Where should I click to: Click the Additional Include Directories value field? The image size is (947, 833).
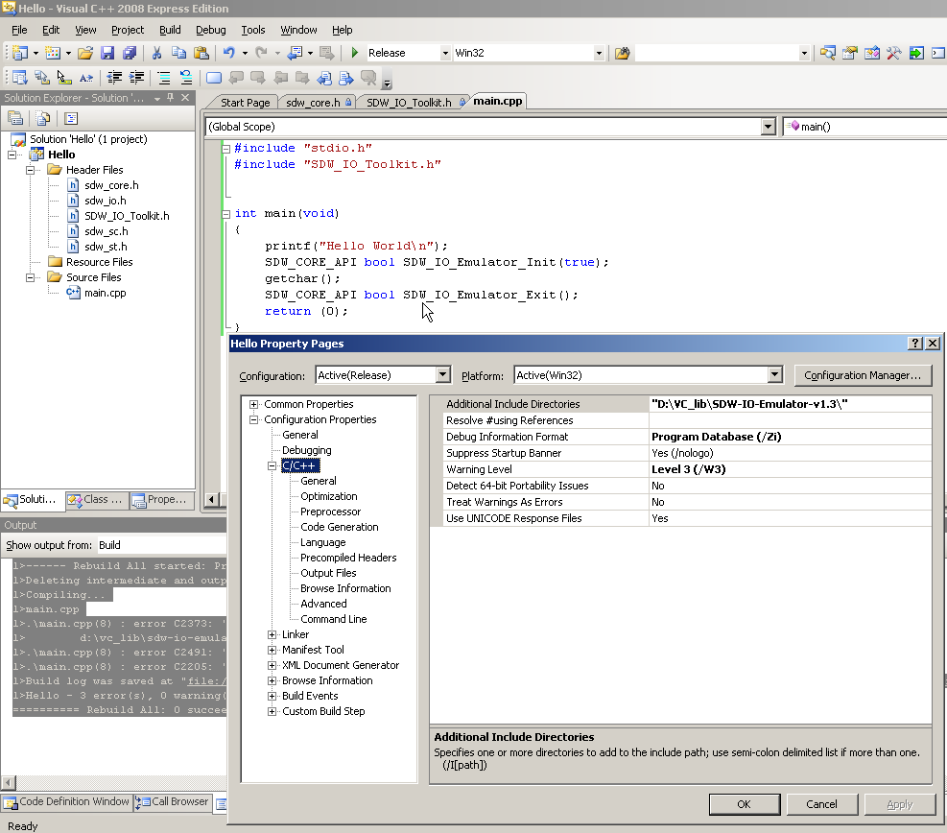(x=790, y=404)
